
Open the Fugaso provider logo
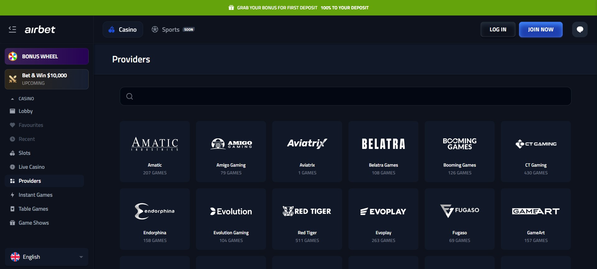[460, 211]
